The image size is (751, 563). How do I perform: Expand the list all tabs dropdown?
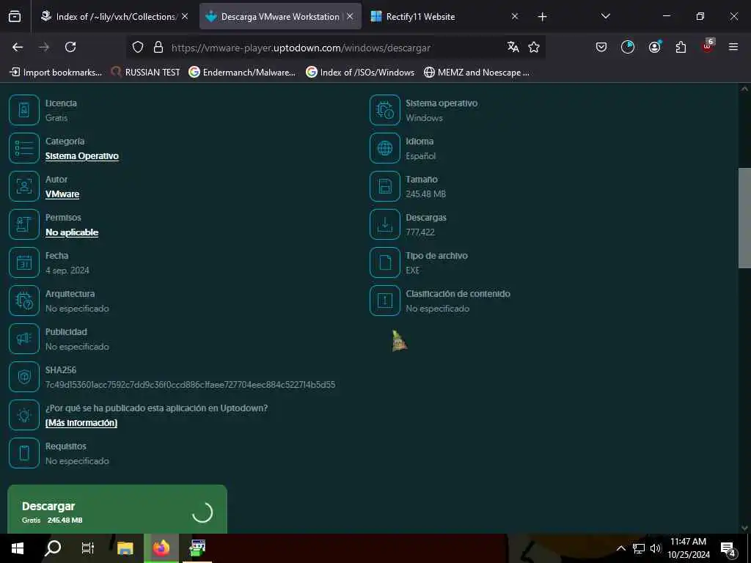[605, 16]
